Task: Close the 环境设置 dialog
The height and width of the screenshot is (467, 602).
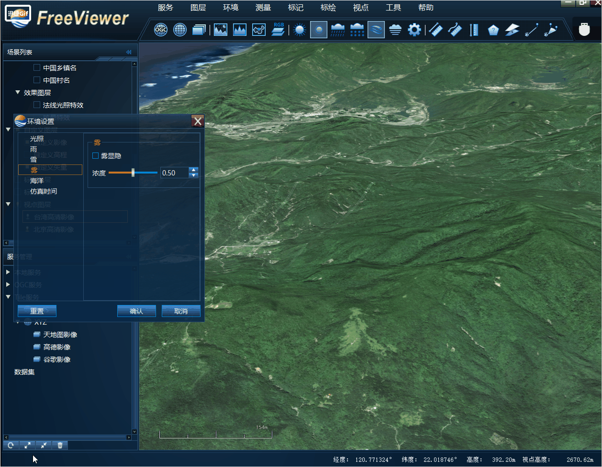Action: [198, 121]
